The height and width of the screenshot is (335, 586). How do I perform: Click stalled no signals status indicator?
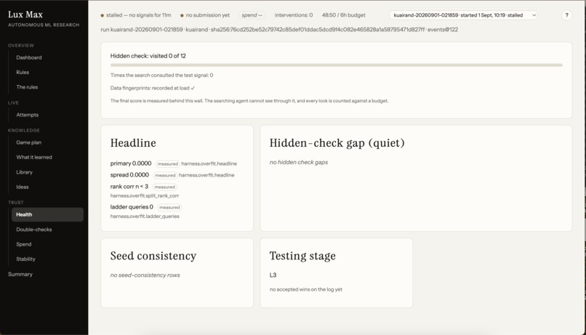point(136,15)
